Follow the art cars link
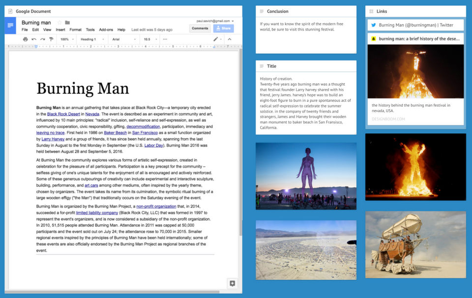The width and height of the screenshot is (472, 298). click(x=91, y=185)
